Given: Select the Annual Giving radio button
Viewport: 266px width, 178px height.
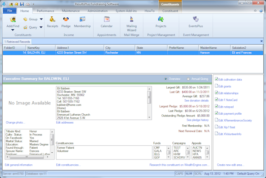Looking at the screenshot, I should pos(187,79).
